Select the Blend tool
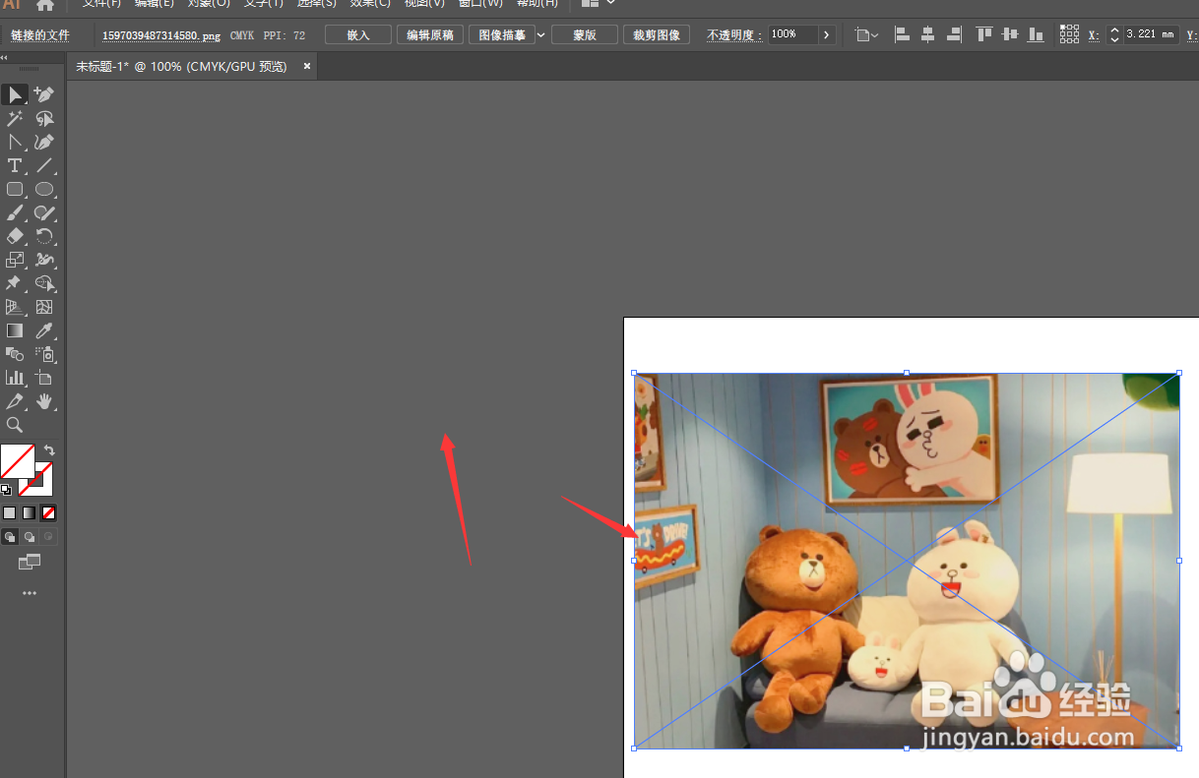 (15, 354)
